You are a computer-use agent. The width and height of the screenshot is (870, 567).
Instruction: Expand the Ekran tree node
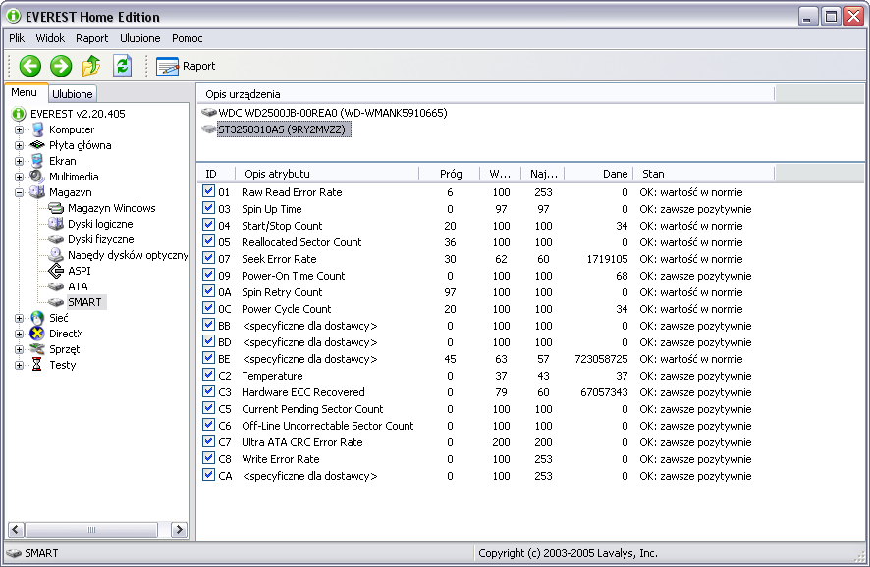(x=19, y=161)
